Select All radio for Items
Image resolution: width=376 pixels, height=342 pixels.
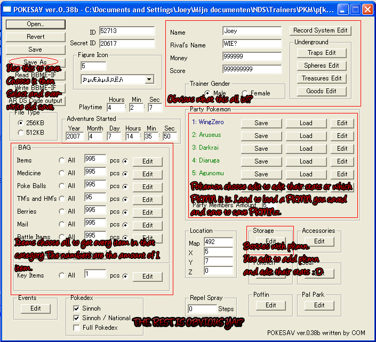coord(62,160)
